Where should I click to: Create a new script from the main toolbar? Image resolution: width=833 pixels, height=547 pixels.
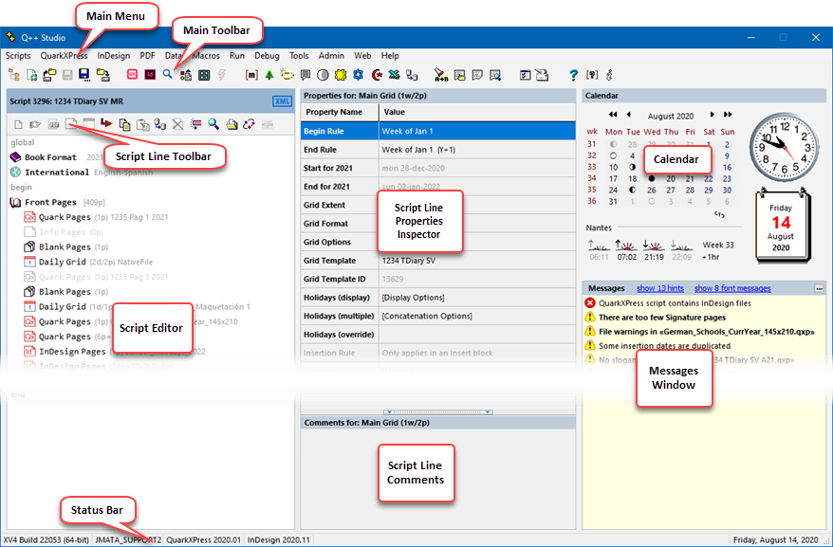[32, 75]
